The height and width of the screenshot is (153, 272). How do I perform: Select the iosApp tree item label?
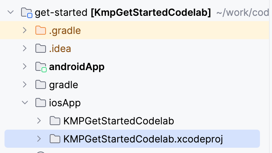[x=65, y=103]
